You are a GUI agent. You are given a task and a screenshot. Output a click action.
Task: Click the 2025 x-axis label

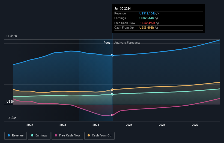click(x=129, y=125)
